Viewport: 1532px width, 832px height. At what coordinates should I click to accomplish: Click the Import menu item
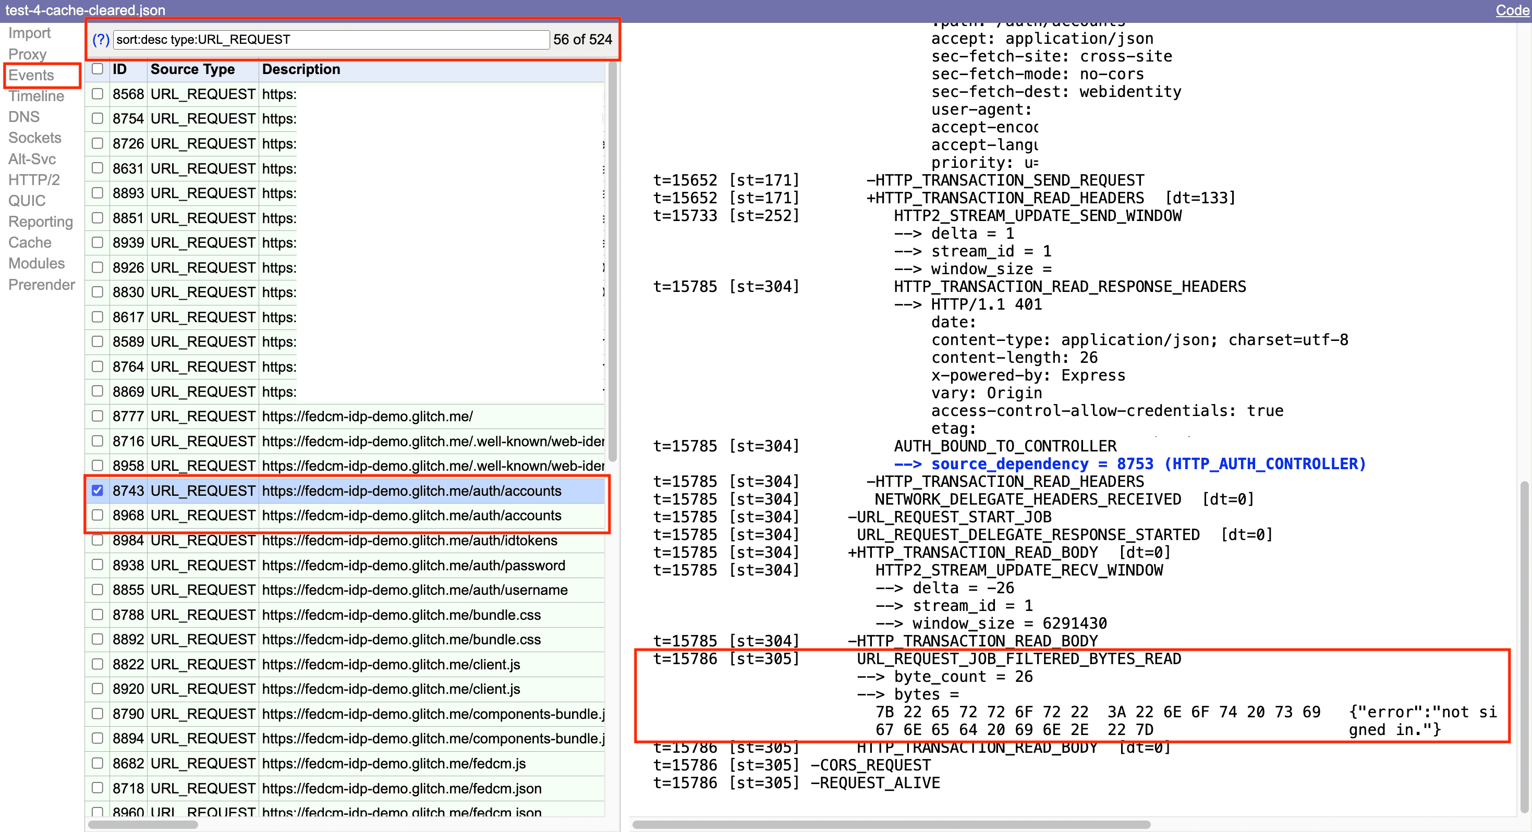coord(29,33)
